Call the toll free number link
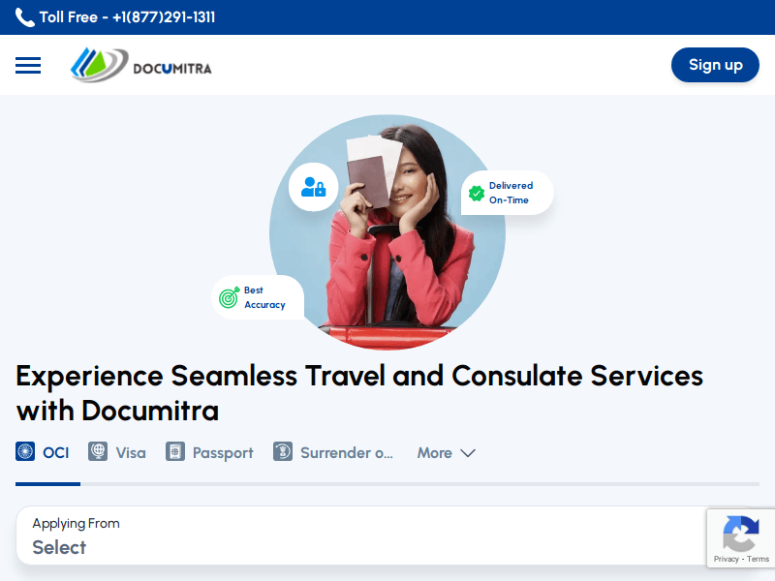This screenshot has width=775, height=581. tap(127, 17)
